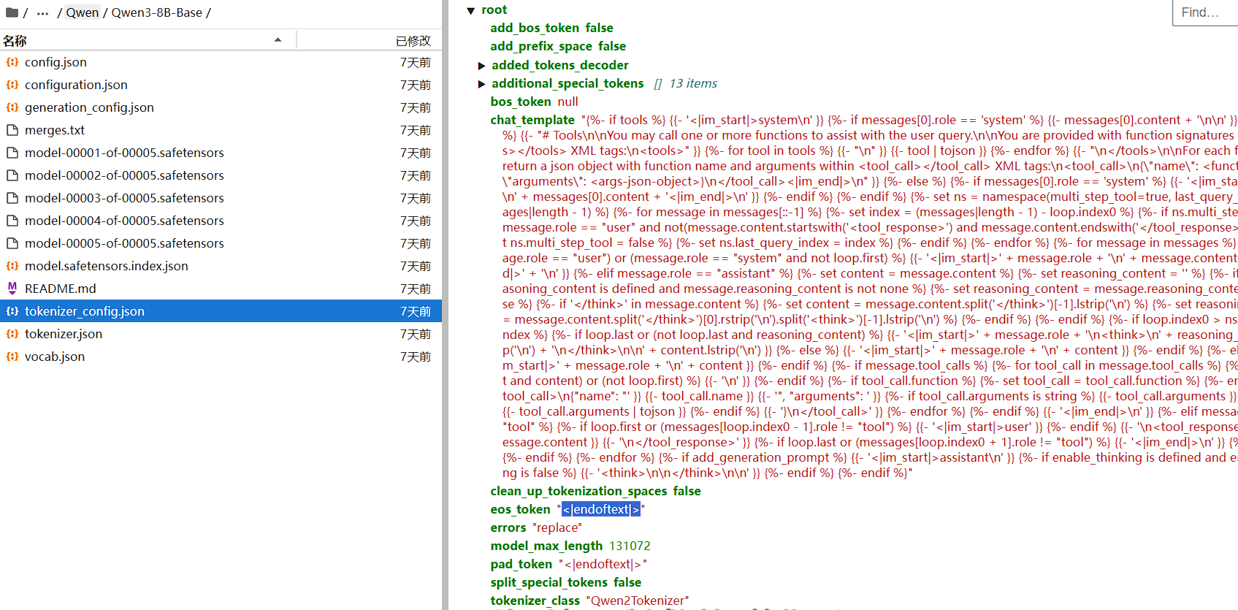1238x610 pixels.
Task: Click the JSON icon beside configuration.json
Action: pos(12,85)
